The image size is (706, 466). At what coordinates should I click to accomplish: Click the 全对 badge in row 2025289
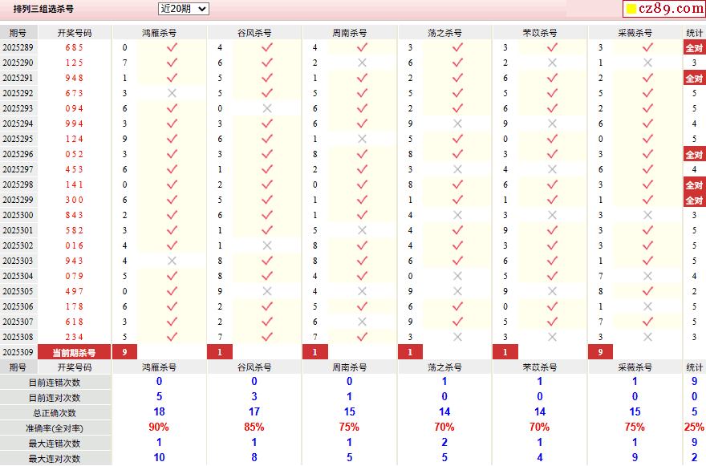pyautogui.click(x=694, y=47)
